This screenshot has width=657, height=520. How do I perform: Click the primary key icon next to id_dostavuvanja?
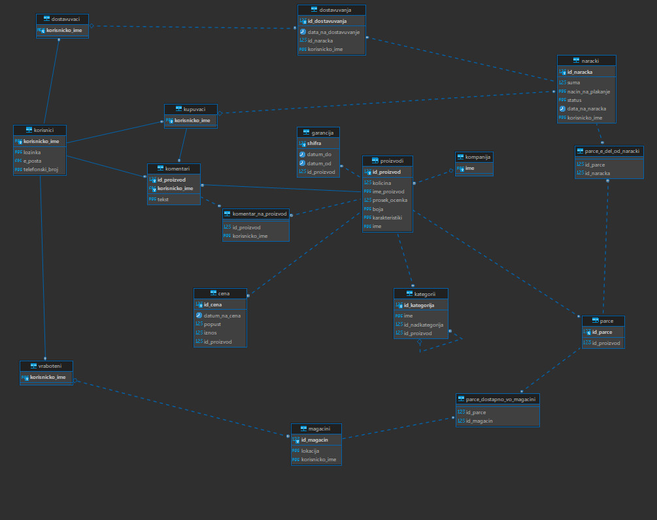coord(303,21)
